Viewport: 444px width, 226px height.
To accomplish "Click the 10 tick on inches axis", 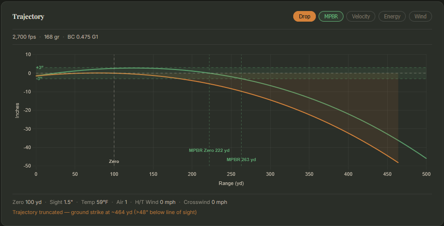I will [x=29, y=54].
